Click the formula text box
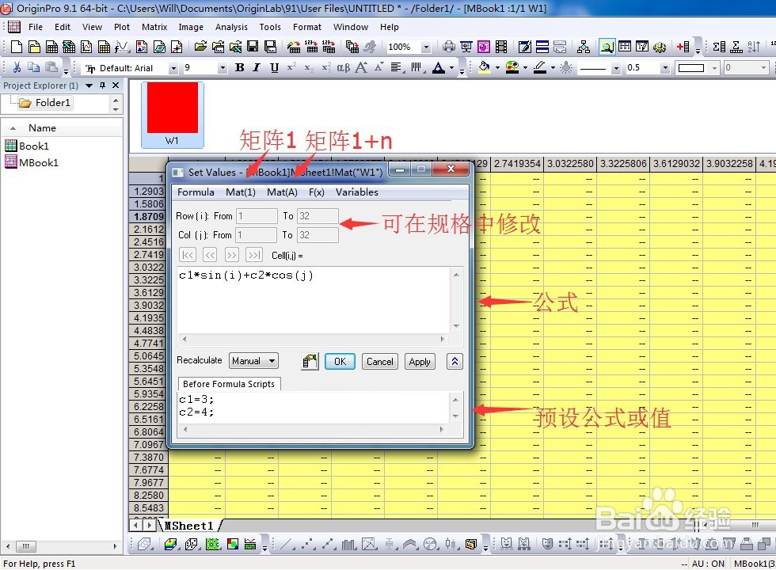 (314, 300)
